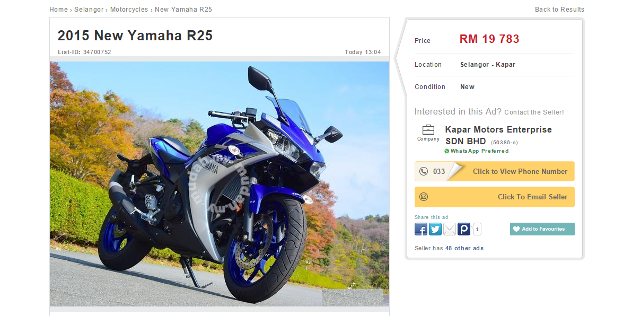Click New Yamaha R25 breadcrumb
Viewport: 632px width, 316px height.
coord(183,9)
